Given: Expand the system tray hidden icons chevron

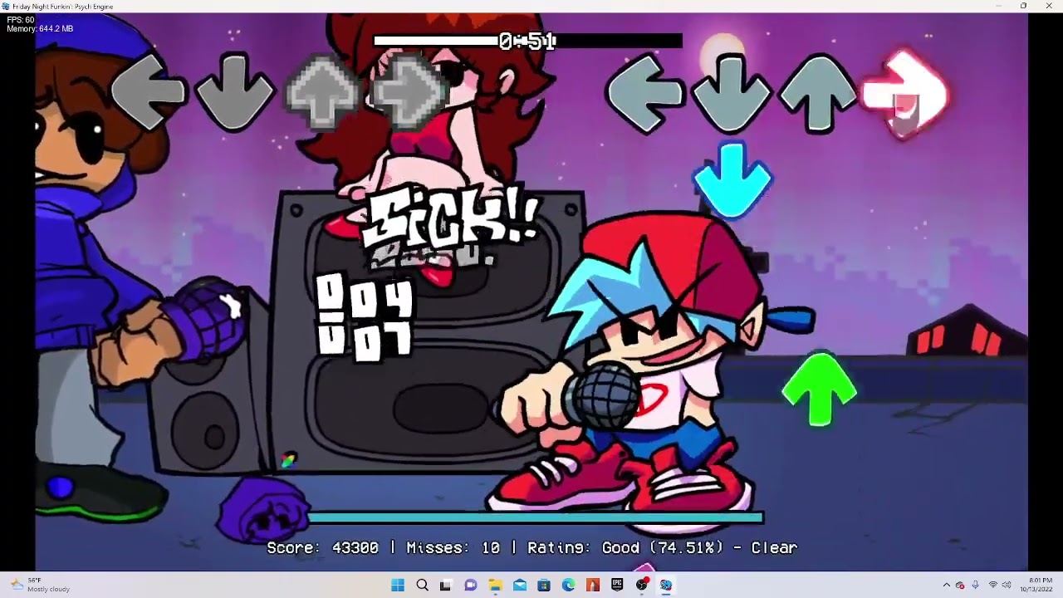Looking at the screenshot, I should (x=946, y=586).
